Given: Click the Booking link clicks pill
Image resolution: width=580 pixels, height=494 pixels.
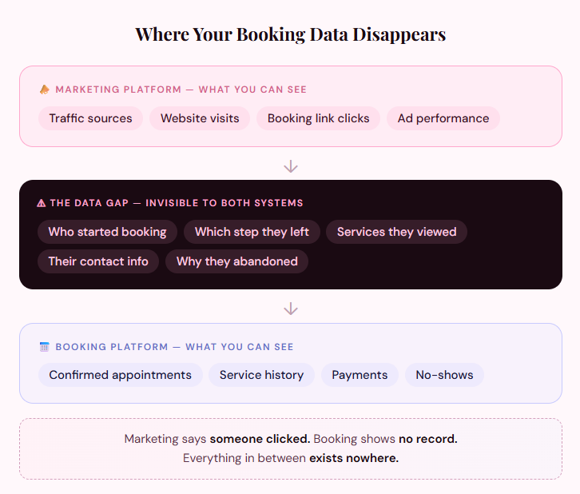Looking at the screenshot, I should 319,118.
